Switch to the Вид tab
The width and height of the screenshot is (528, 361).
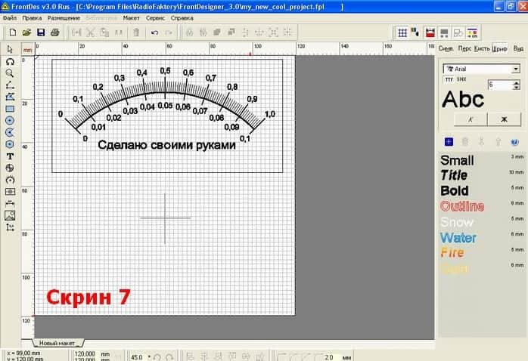point(518,49)
